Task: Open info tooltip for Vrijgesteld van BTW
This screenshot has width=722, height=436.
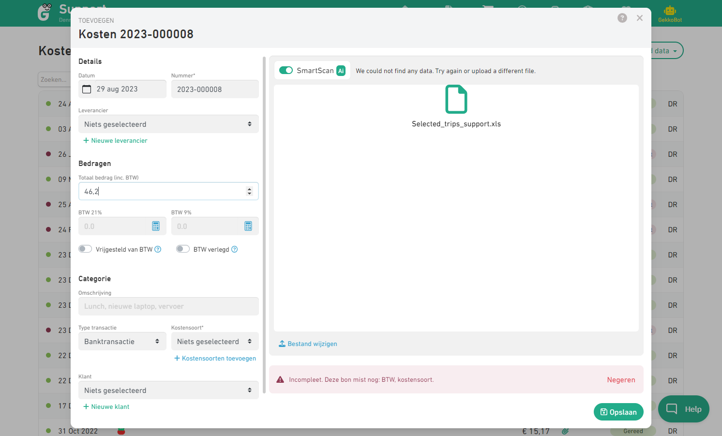Action: click(x=158, y=249)
